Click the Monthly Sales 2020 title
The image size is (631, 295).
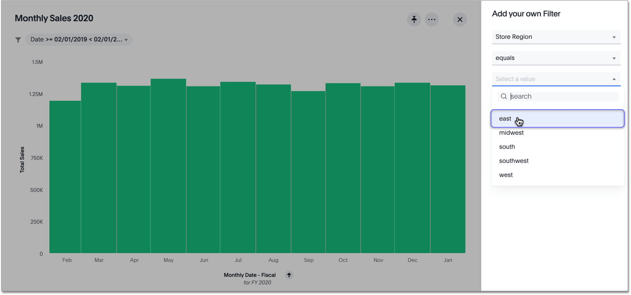click(54, 18)
